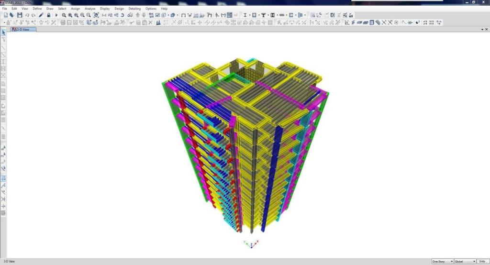Click the glasses Object Shrink toggle icon
490x265 pixels.
(x=130, y=15)
